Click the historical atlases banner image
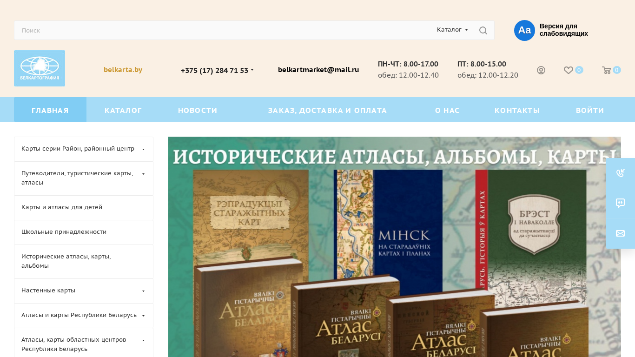Viewport: 635px width, 357px height. click(395, 247)
